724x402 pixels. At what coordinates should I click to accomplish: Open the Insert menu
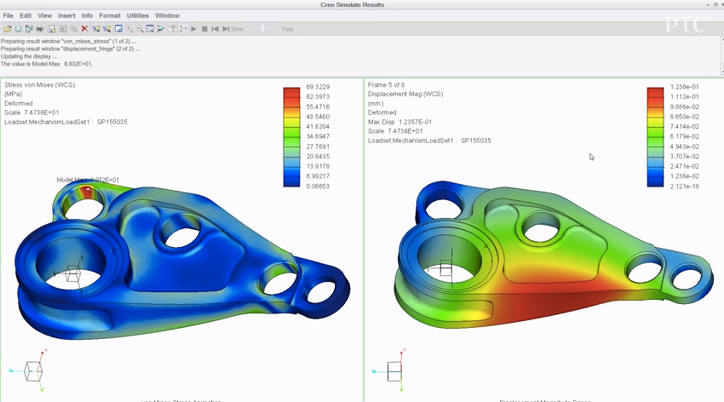click(66, 15)
